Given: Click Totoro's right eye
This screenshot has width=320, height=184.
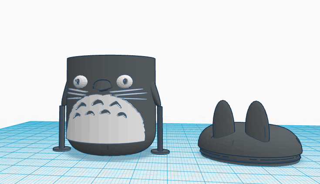Looking at the screenshot, I should 125,81.
